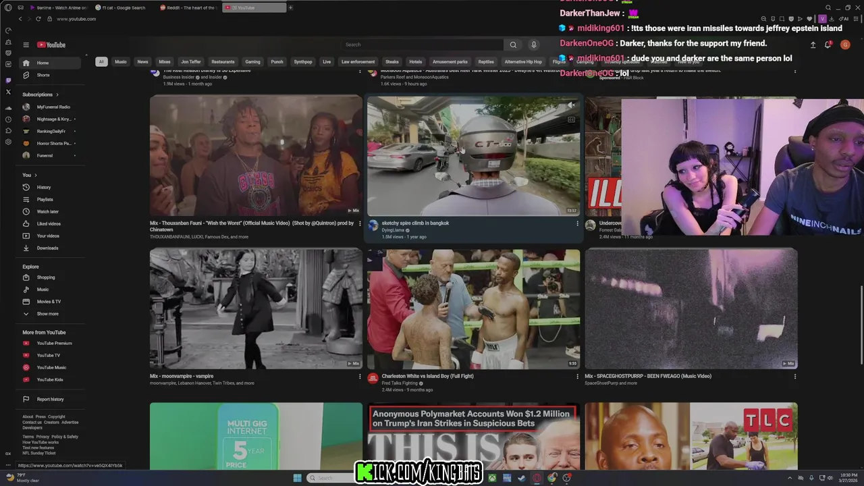Screen dimensions: 864x486
Task: Open Shorts in the sidebar
Action: coord(49,75)
